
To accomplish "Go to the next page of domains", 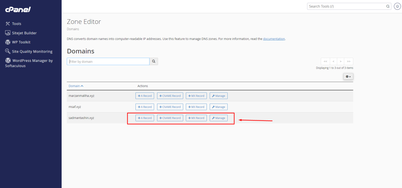I will click(341, 61).
